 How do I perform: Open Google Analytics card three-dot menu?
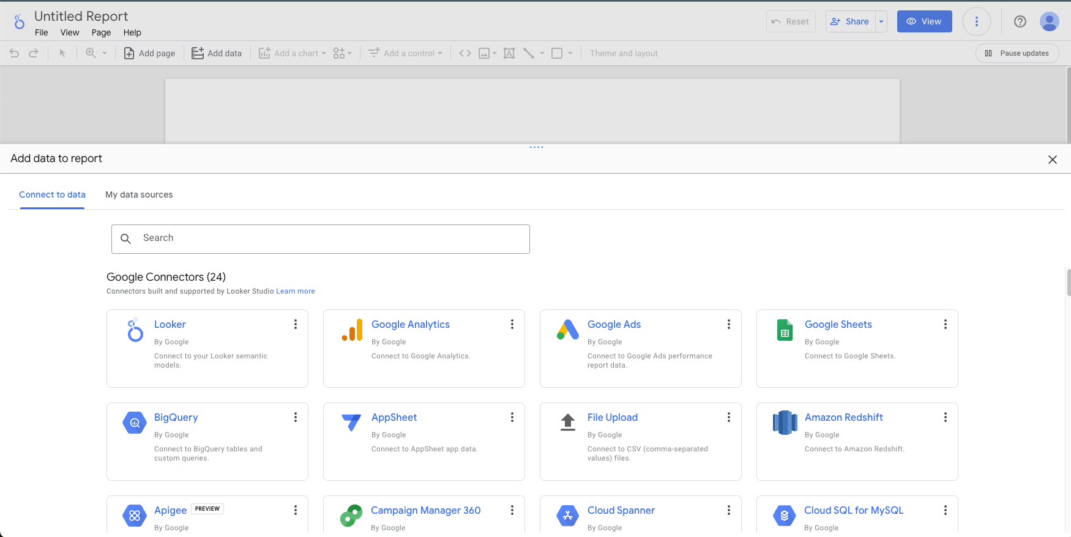[x=512, y=324]
